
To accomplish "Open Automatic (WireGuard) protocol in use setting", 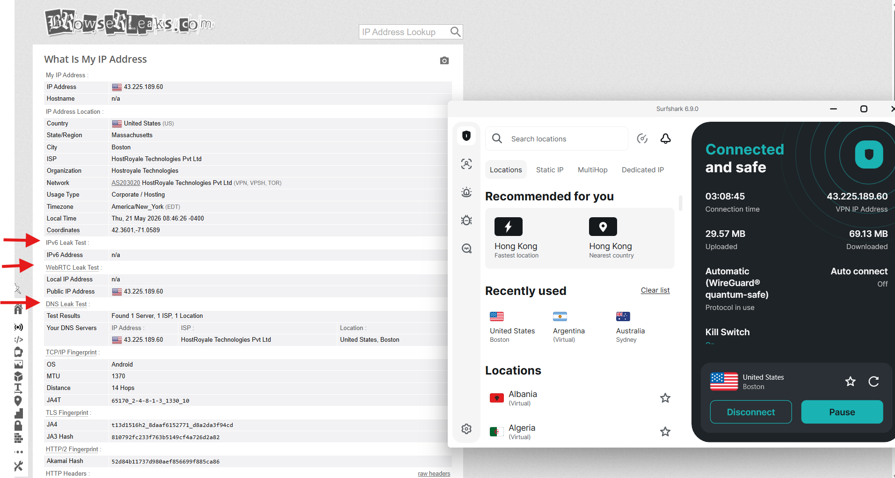I will [x=737, y=289].
